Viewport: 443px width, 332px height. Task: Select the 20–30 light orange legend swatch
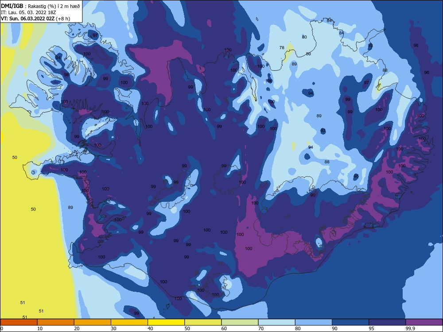(x=93, y=322)
